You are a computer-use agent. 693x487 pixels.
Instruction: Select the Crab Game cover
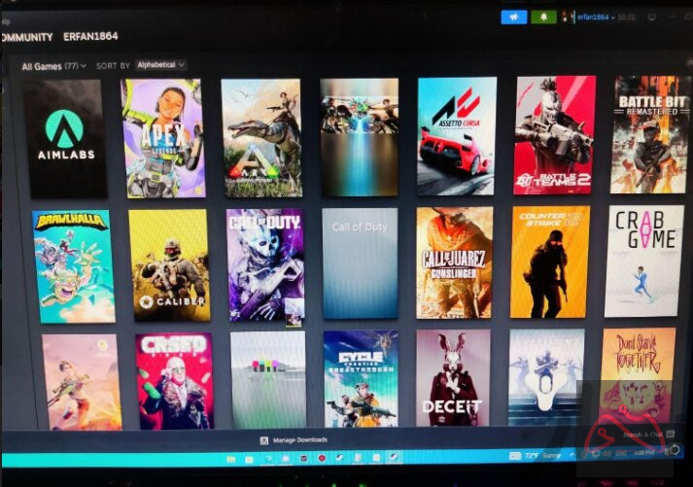[x=643, y=261]
